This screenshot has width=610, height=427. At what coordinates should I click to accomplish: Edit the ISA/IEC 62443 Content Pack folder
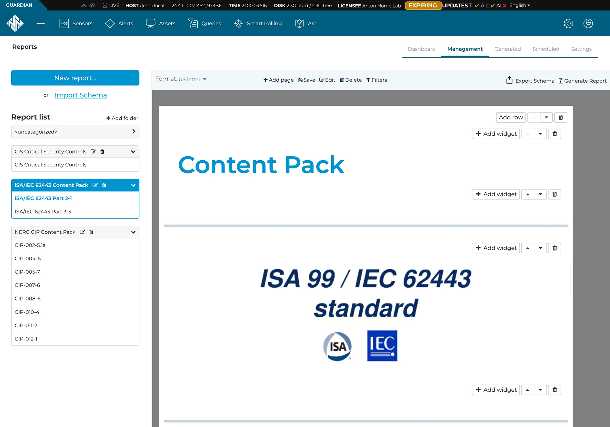pos(95,185)
